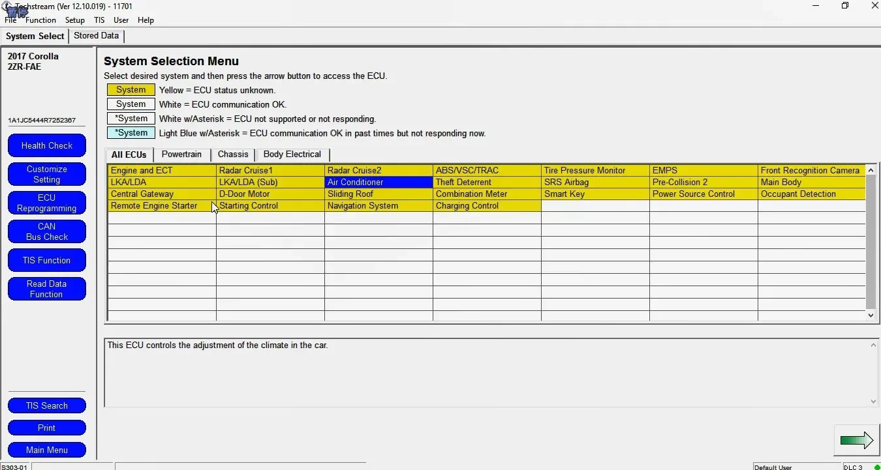Screen dimensions: 881x470
Task: Select the Powertrain tab
Action: coord(181,154)
